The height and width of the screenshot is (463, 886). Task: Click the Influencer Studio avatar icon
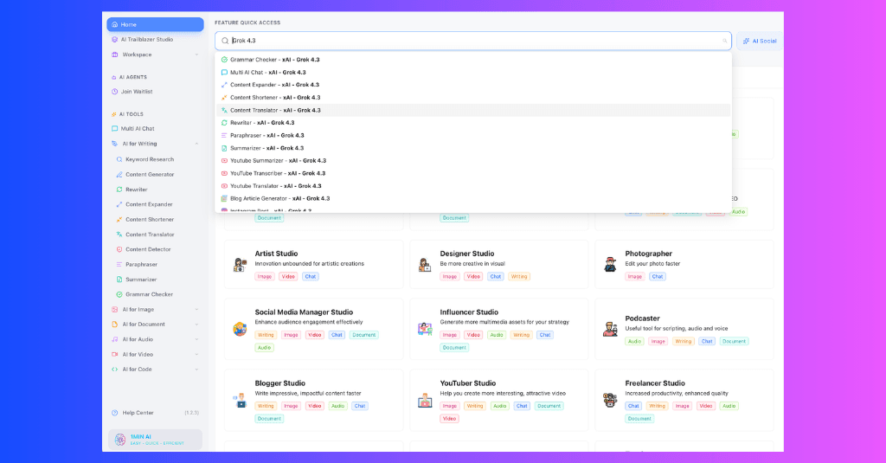pos(425,329)
